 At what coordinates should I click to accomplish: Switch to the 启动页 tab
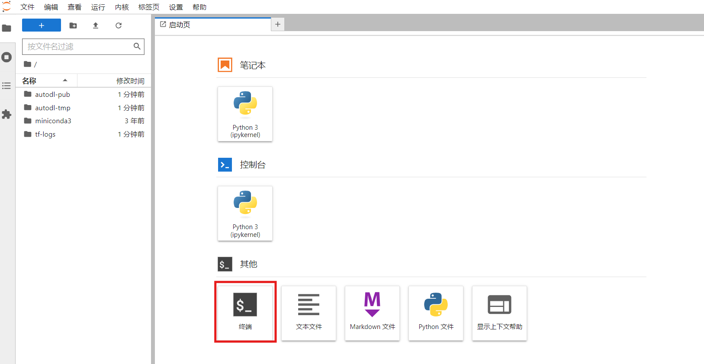213,25
